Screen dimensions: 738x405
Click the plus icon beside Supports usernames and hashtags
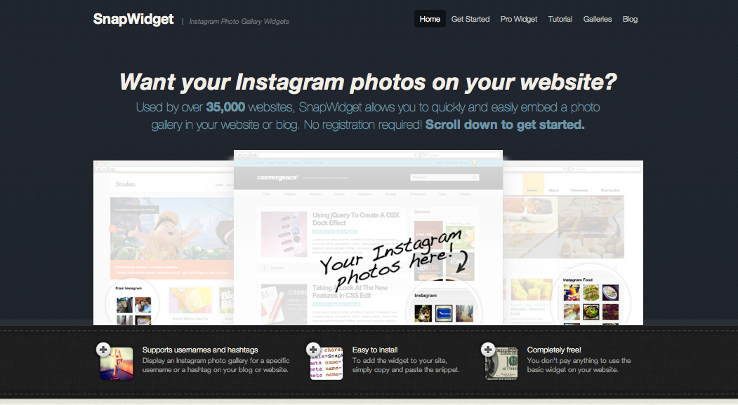pos(103,350)
